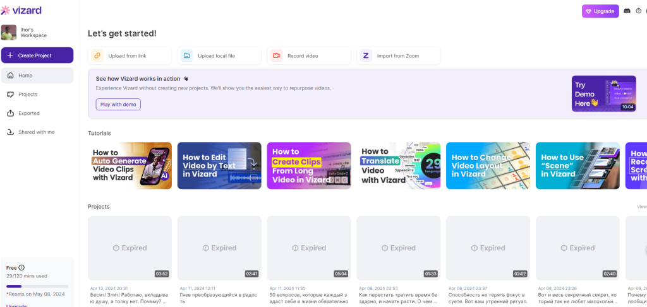Click '29/120 mins used' text
647x307 pixels.
tap(27, 276)
